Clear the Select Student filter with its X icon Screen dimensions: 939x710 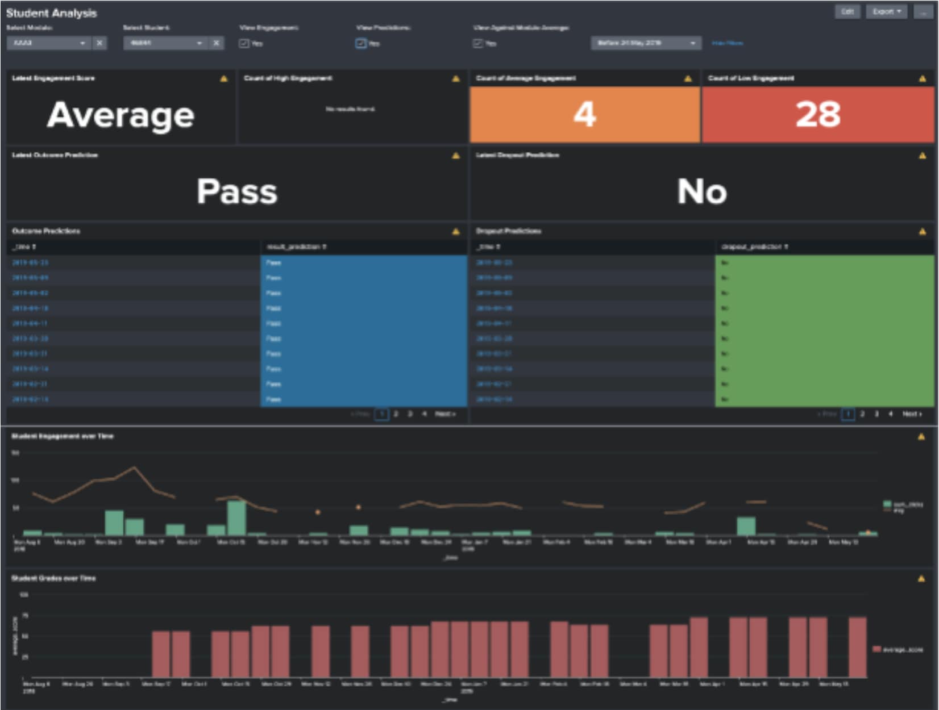click(215, 43)
